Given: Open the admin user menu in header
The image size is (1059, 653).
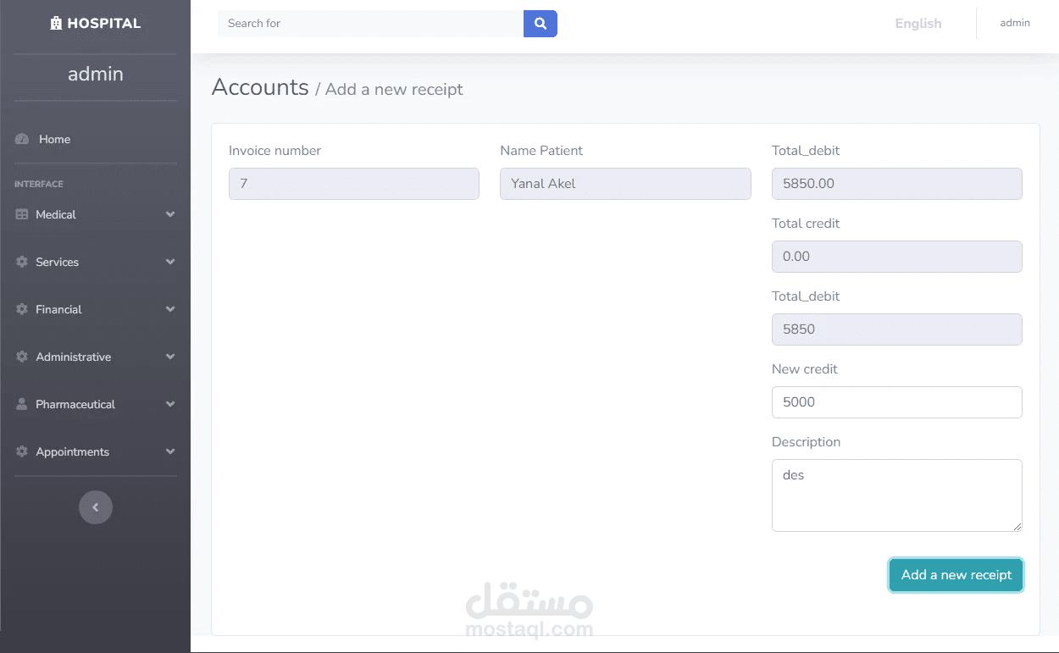Looking at the screenshot, I should (1015, 24).
